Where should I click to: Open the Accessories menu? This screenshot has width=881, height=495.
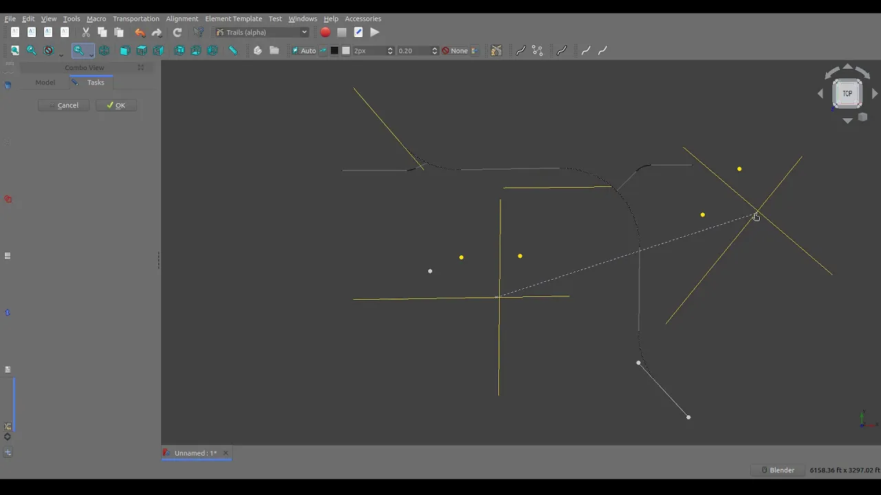[x=363, y=19]
